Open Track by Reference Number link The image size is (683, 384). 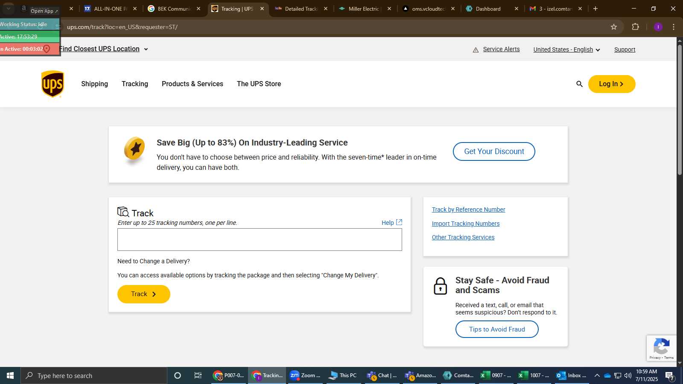468,209
